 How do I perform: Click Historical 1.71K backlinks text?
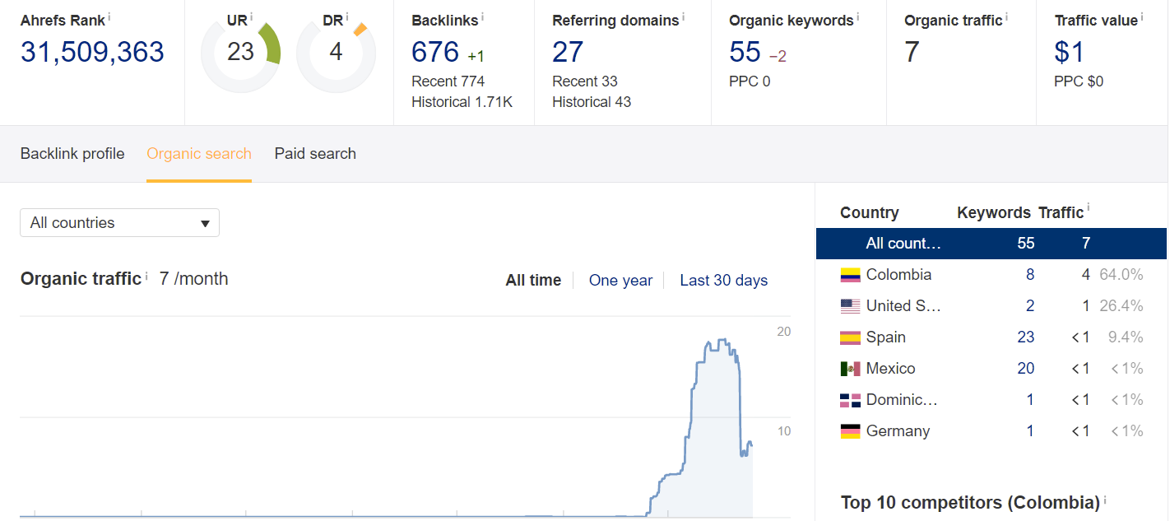462,102
